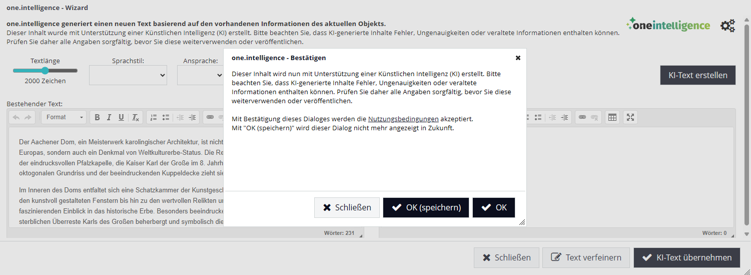
Task: Expand the Format paragraph style dropdown
Action: (x=65, y=117)
